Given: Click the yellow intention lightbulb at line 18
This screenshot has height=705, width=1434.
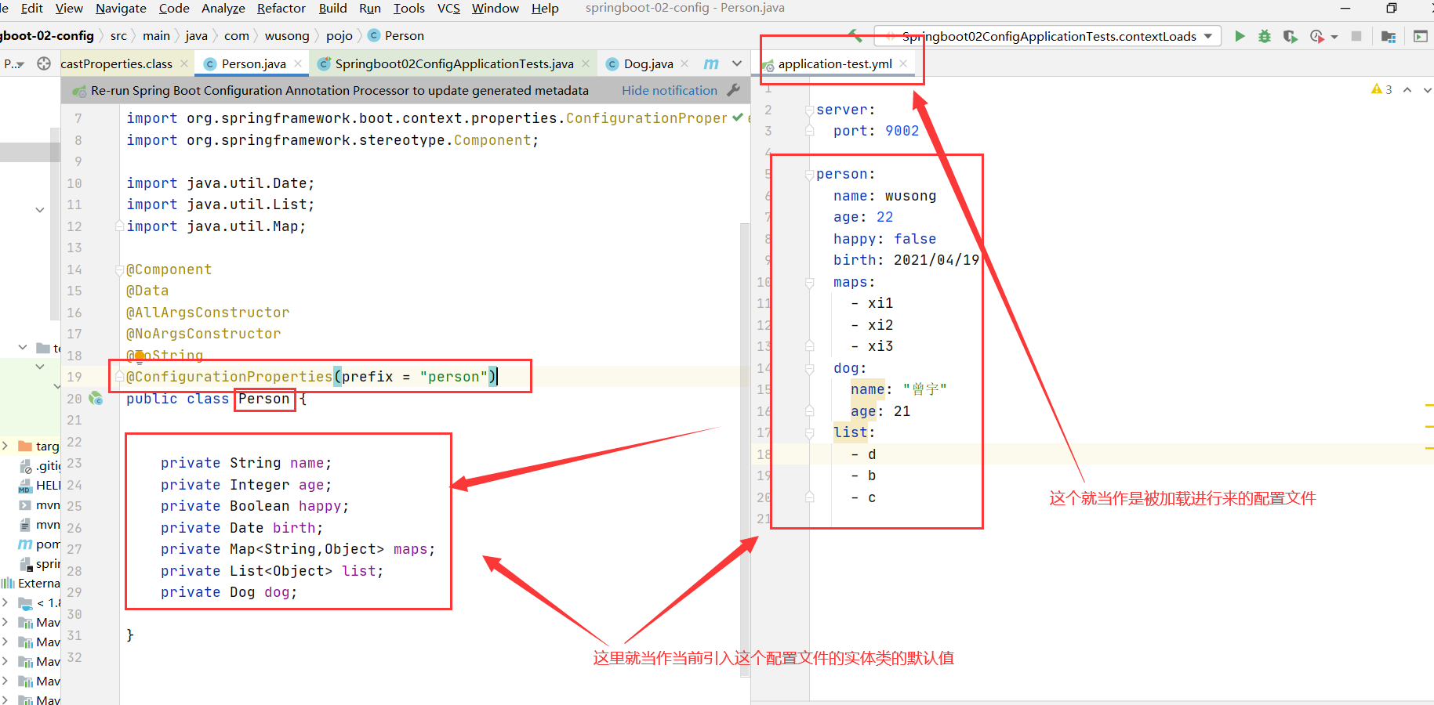Looking at the screenshot, I should coord(140,357).
